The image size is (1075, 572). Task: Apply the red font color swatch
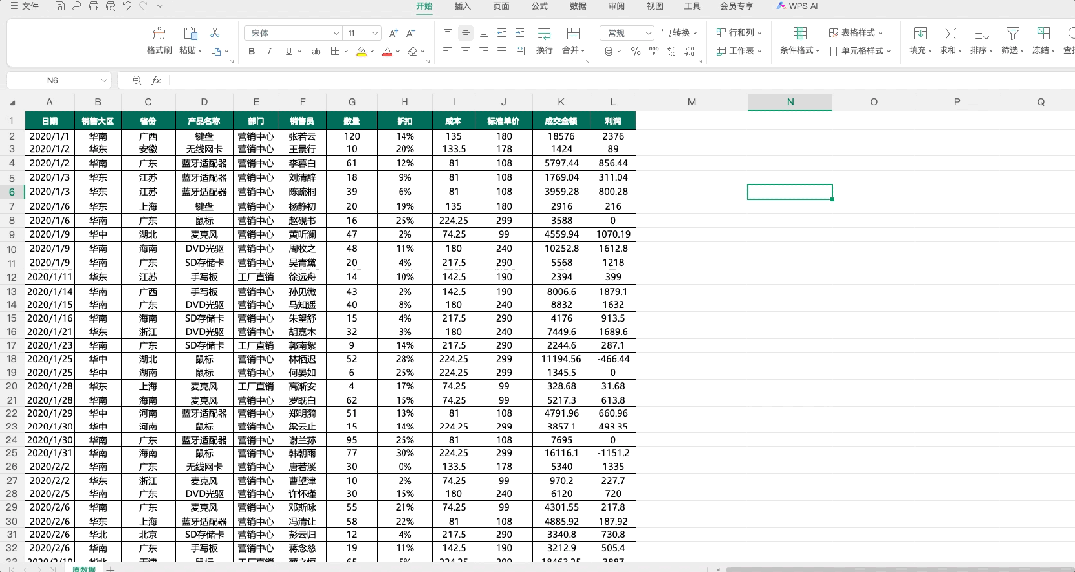pyautogui.click(x=387, y=52)
